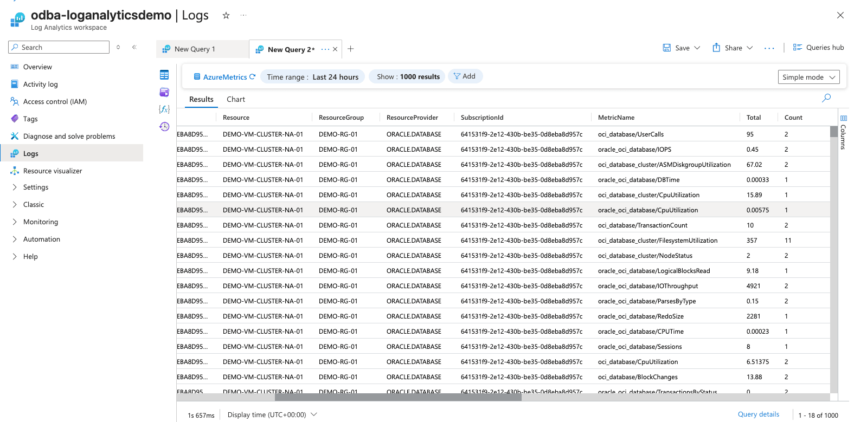Click the search magnifier in results
The width and height of the screenshot is (854, 422).
tap(826, 98)
